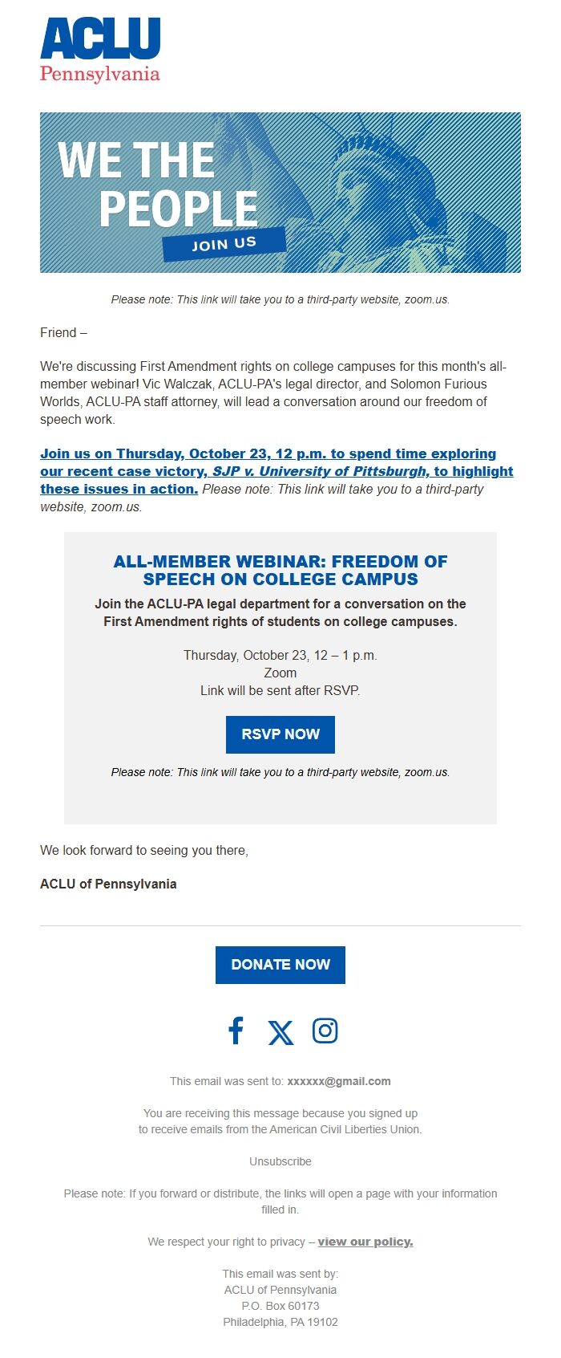Click the Unsubscribe link
The image size is (561, 1358).
[x=280, y=1161]
